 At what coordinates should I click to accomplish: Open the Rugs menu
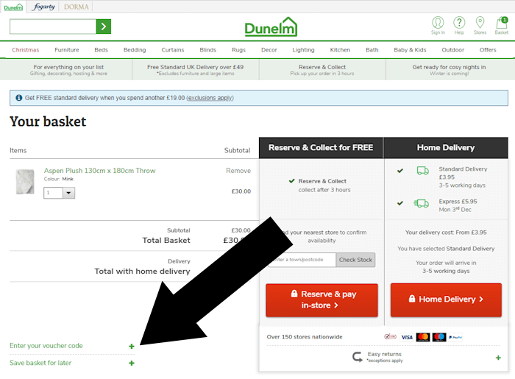click(239, 50)
